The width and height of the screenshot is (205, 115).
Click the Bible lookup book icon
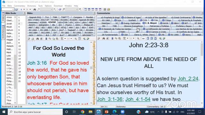click(x=16, y=9)
